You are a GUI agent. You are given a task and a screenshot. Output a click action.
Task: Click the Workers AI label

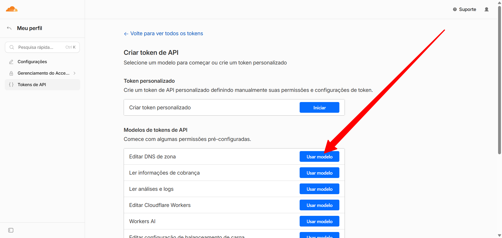click(x=142, y=221)
